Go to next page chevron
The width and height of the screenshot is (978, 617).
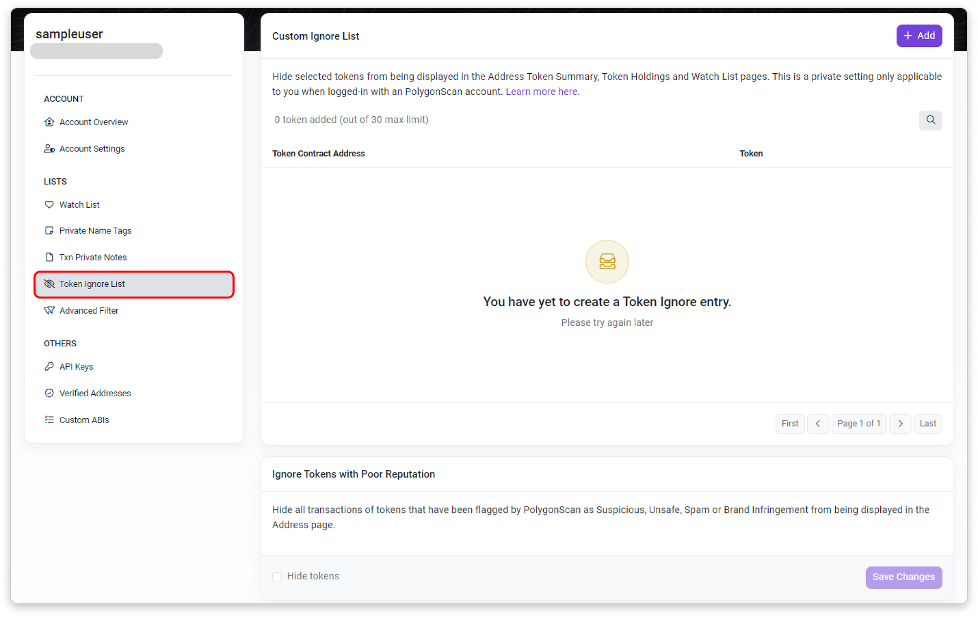click(x=900, y=424)
